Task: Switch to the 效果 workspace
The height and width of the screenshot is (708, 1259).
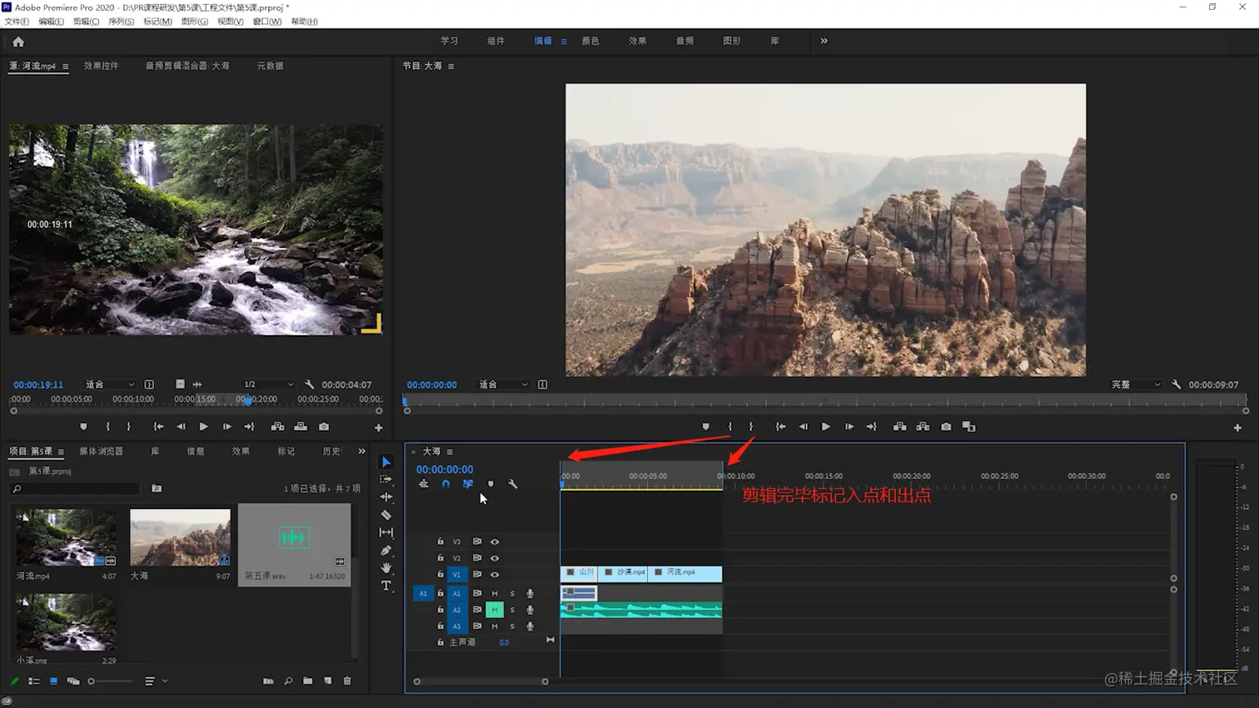Action: click(638, 41)
